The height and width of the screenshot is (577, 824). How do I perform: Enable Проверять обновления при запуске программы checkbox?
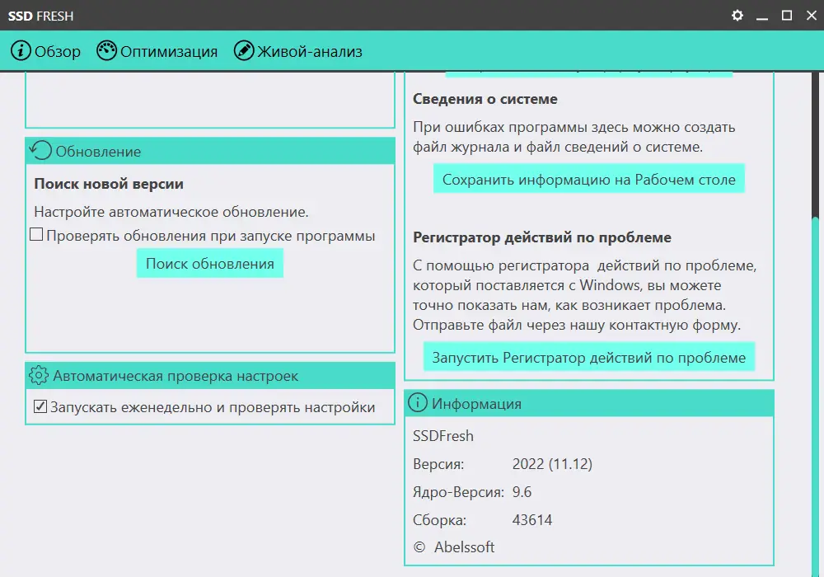click(36, 234)
